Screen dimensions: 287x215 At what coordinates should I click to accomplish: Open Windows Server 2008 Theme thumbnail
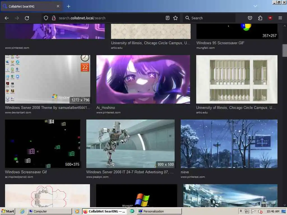pos(48,79)
